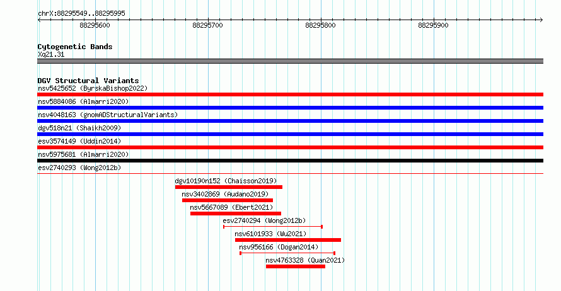The image size is (561, 291).
Task: Open nsv5667089 (Ebert2021) variant label
Action: point(231,207)
